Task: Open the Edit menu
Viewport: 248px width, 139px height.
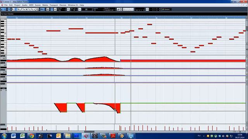Action: 11,5
